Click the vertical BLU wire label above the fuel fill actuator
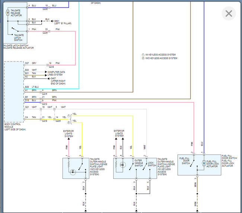Screen dimensions: 242x213 click(202, 144)
